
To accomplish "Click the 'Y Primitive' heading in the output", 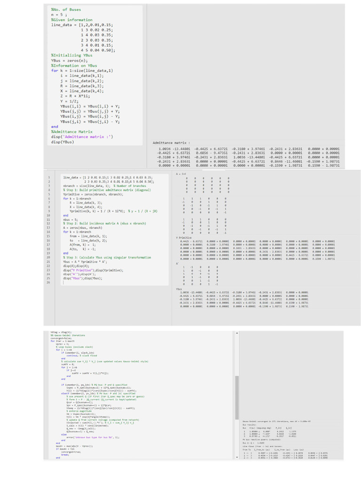I will 184,238.
